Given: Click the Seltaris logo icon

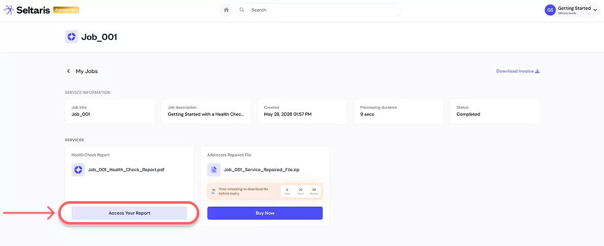Looking at the screenshot, I should click(x=9, y=10).
